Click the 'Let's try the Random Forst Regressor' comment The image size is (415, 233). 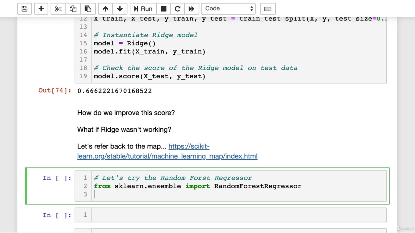pos(173,178)
